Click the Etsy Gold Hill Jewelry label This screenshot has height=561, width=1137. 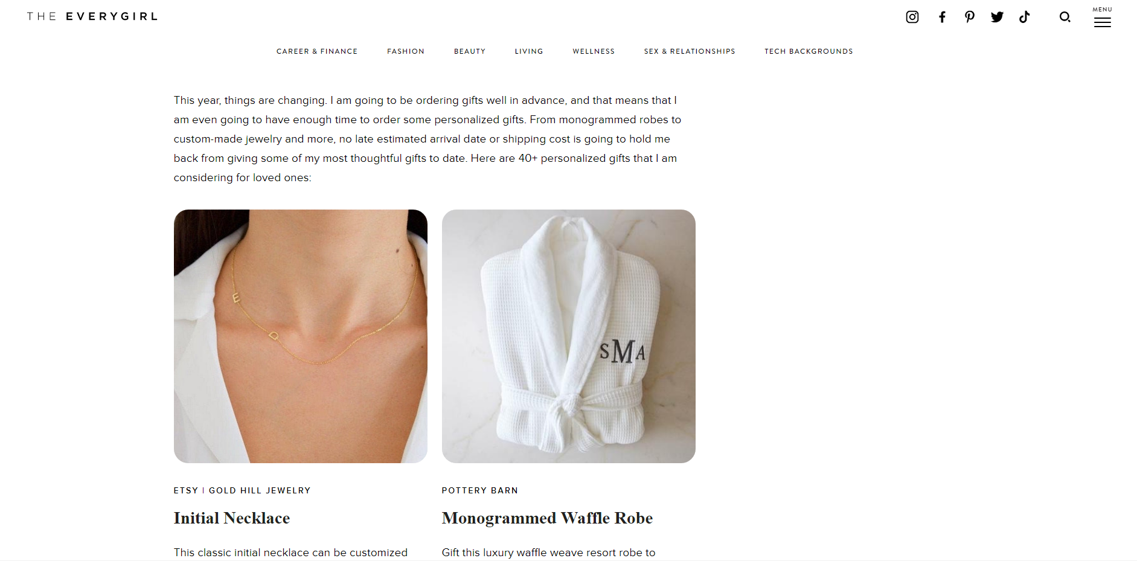point(242,490)
